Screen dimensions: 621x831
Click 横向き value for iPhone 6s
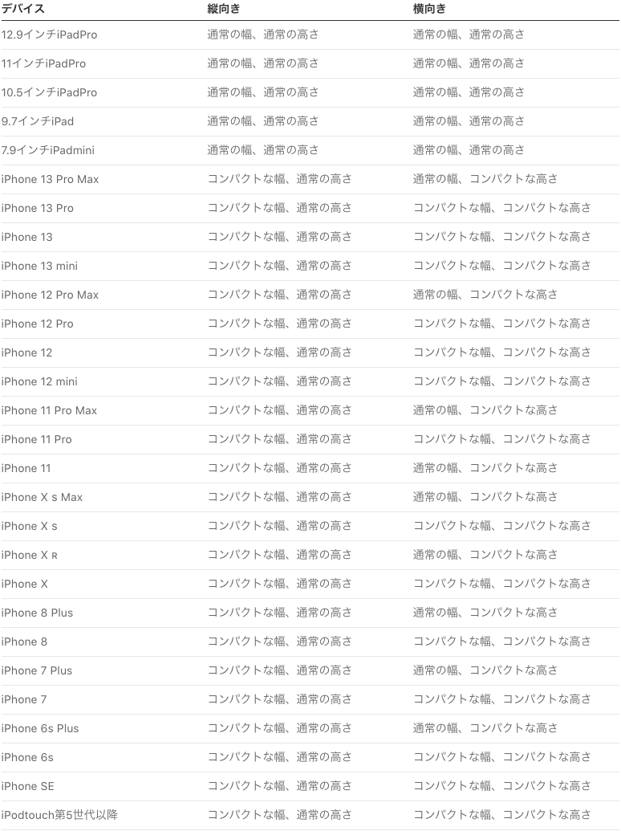[502, 757]
